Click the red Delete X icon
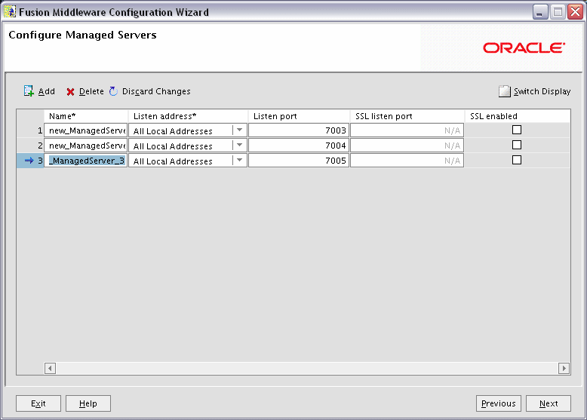The height and width of the screenshot is (420, 587). 70,92
